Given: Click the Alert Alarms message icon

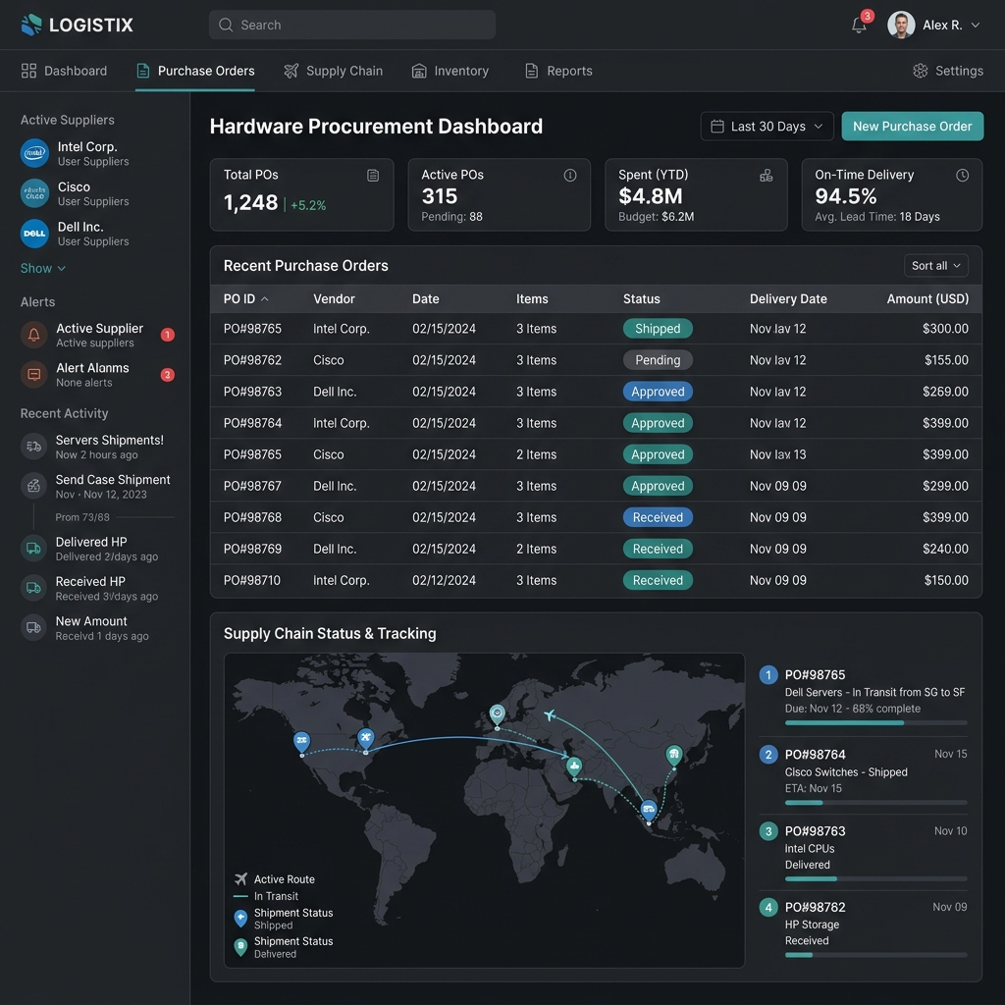Looking at the screenshot, I should click(34, 374).
